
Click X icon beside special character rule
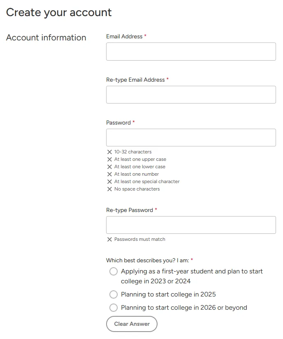coord(109,181)
